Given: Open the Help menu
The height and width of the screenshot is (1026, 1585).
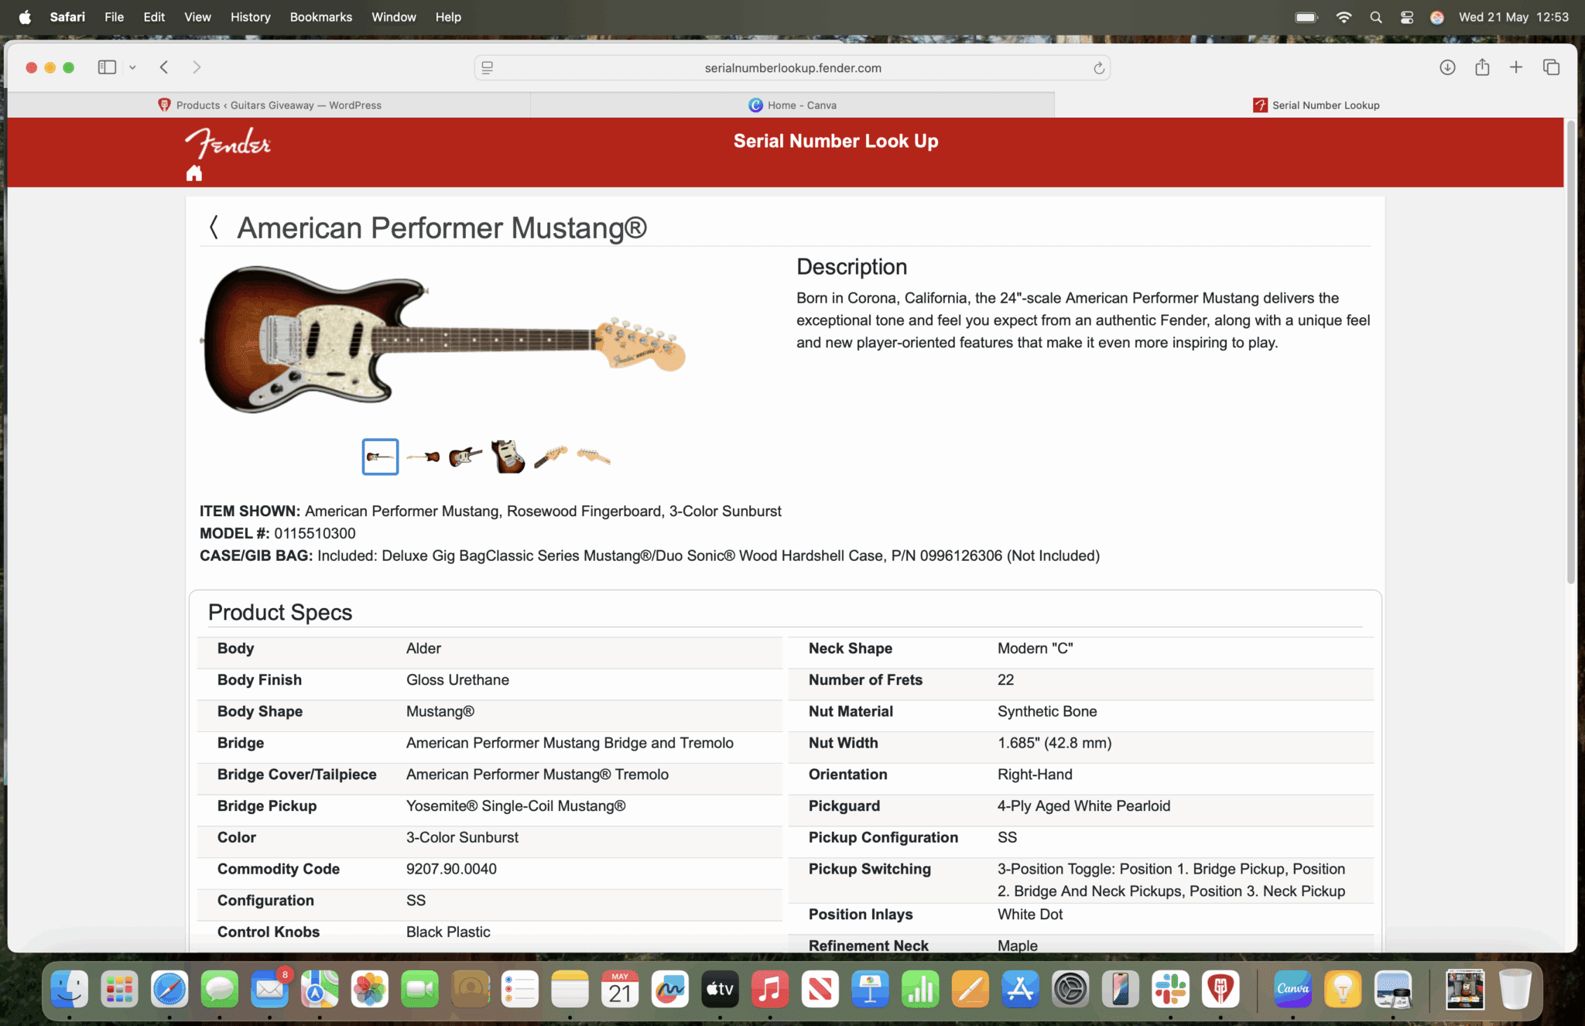Looking at the screenshot, I should coord(448,17).
